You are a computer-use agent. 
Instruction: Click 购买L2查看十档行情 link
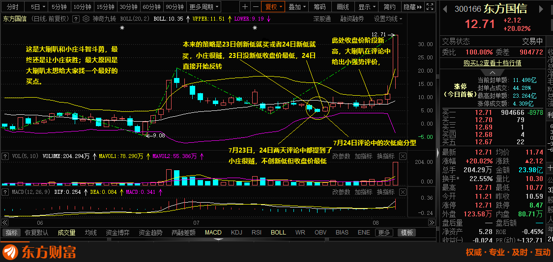[493, 63]
